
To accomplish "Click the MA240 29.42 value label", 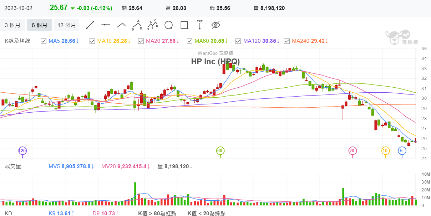I will (x=310, y=41).
